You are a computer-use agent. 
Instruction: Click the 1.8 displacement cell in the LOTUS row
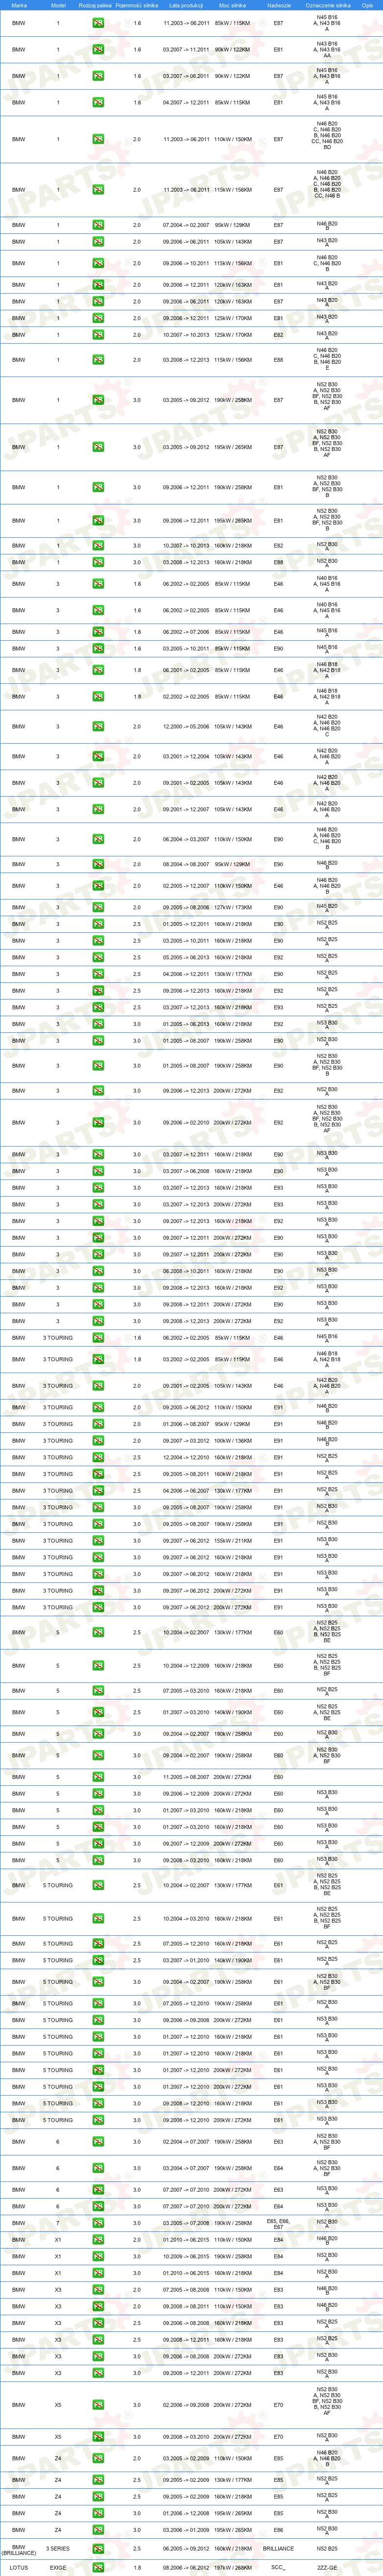pos(137,2567)
